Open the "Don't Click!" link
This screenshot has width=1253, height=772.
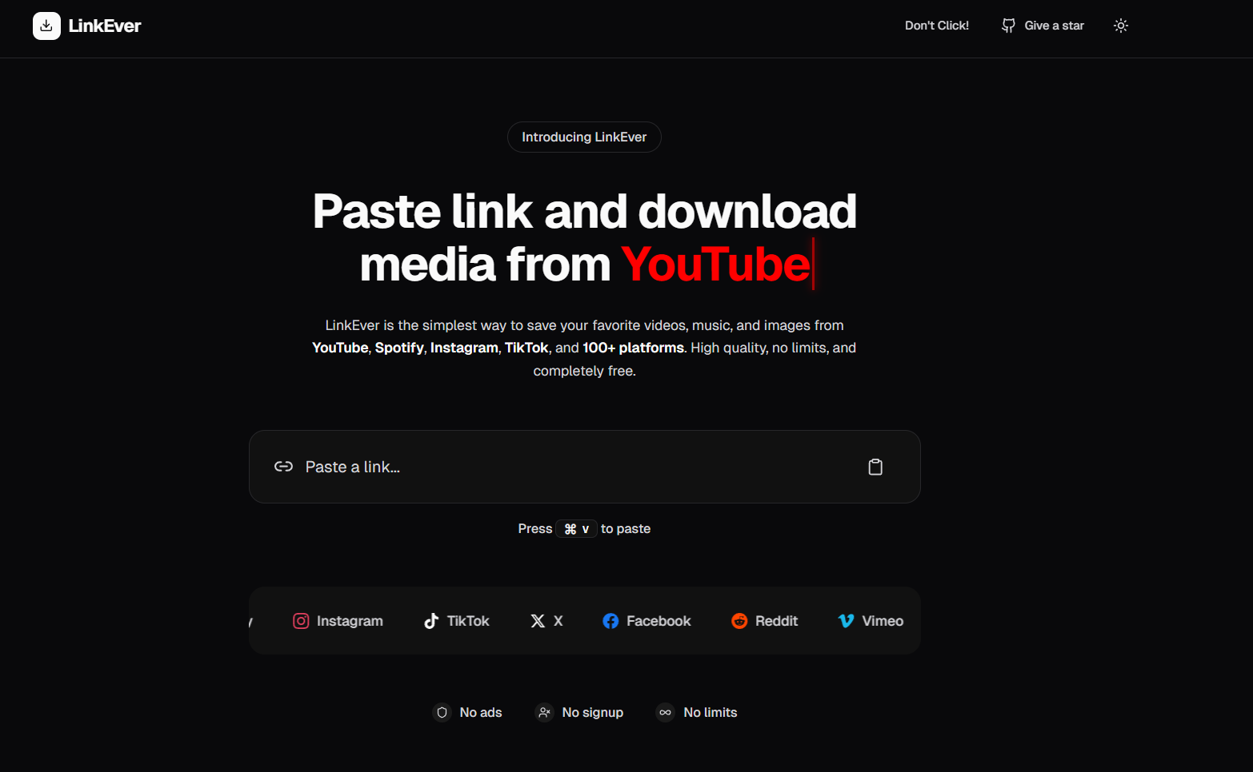(937, 26)
